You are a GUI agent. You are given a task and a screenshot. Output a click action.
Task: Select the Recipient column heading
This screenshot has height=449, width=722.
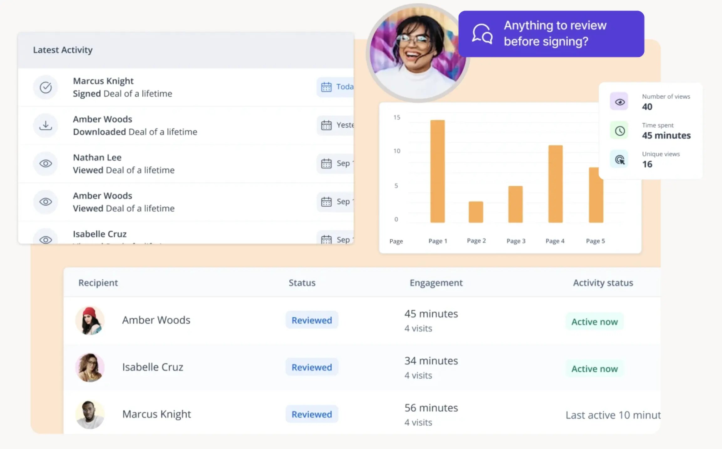(98, 282)
